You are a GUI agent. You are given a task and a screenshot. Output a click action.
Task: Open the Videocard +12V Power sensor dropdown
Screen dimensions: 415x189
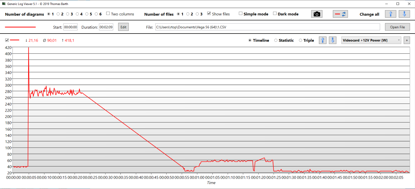click(371, 40)
